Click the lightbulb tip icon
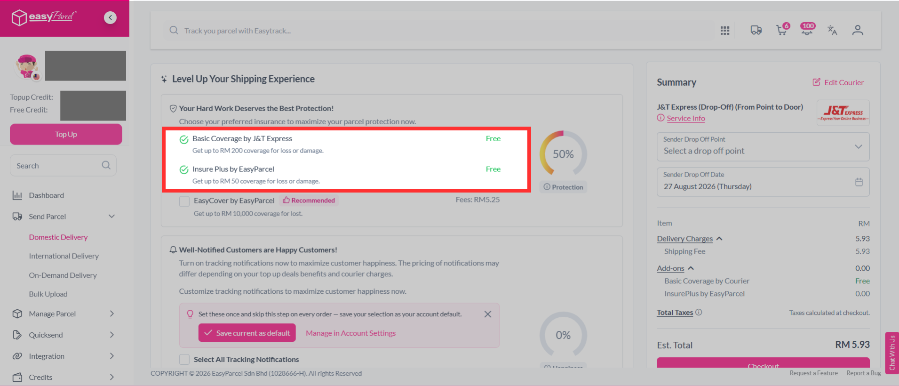Viewport: 899px width, 386px height. (190, 314)
